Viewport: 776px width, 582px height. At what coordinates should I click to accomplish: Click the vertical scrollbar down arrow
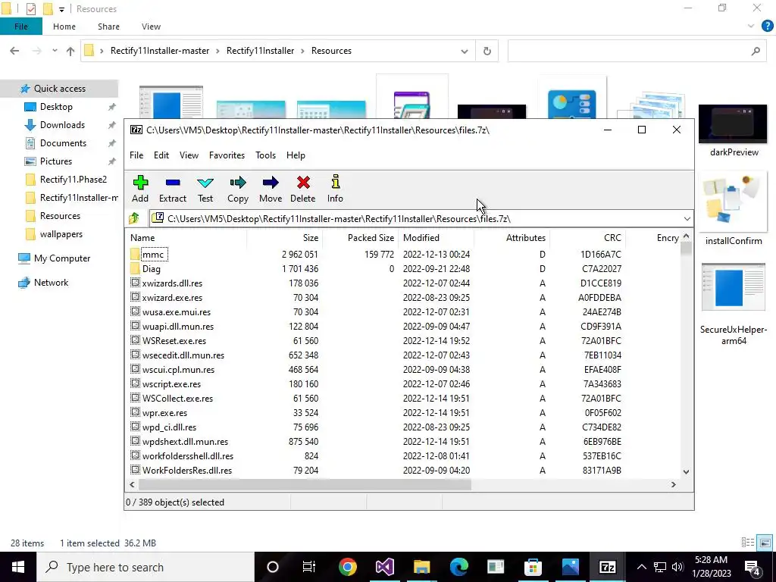coord(687,471)
